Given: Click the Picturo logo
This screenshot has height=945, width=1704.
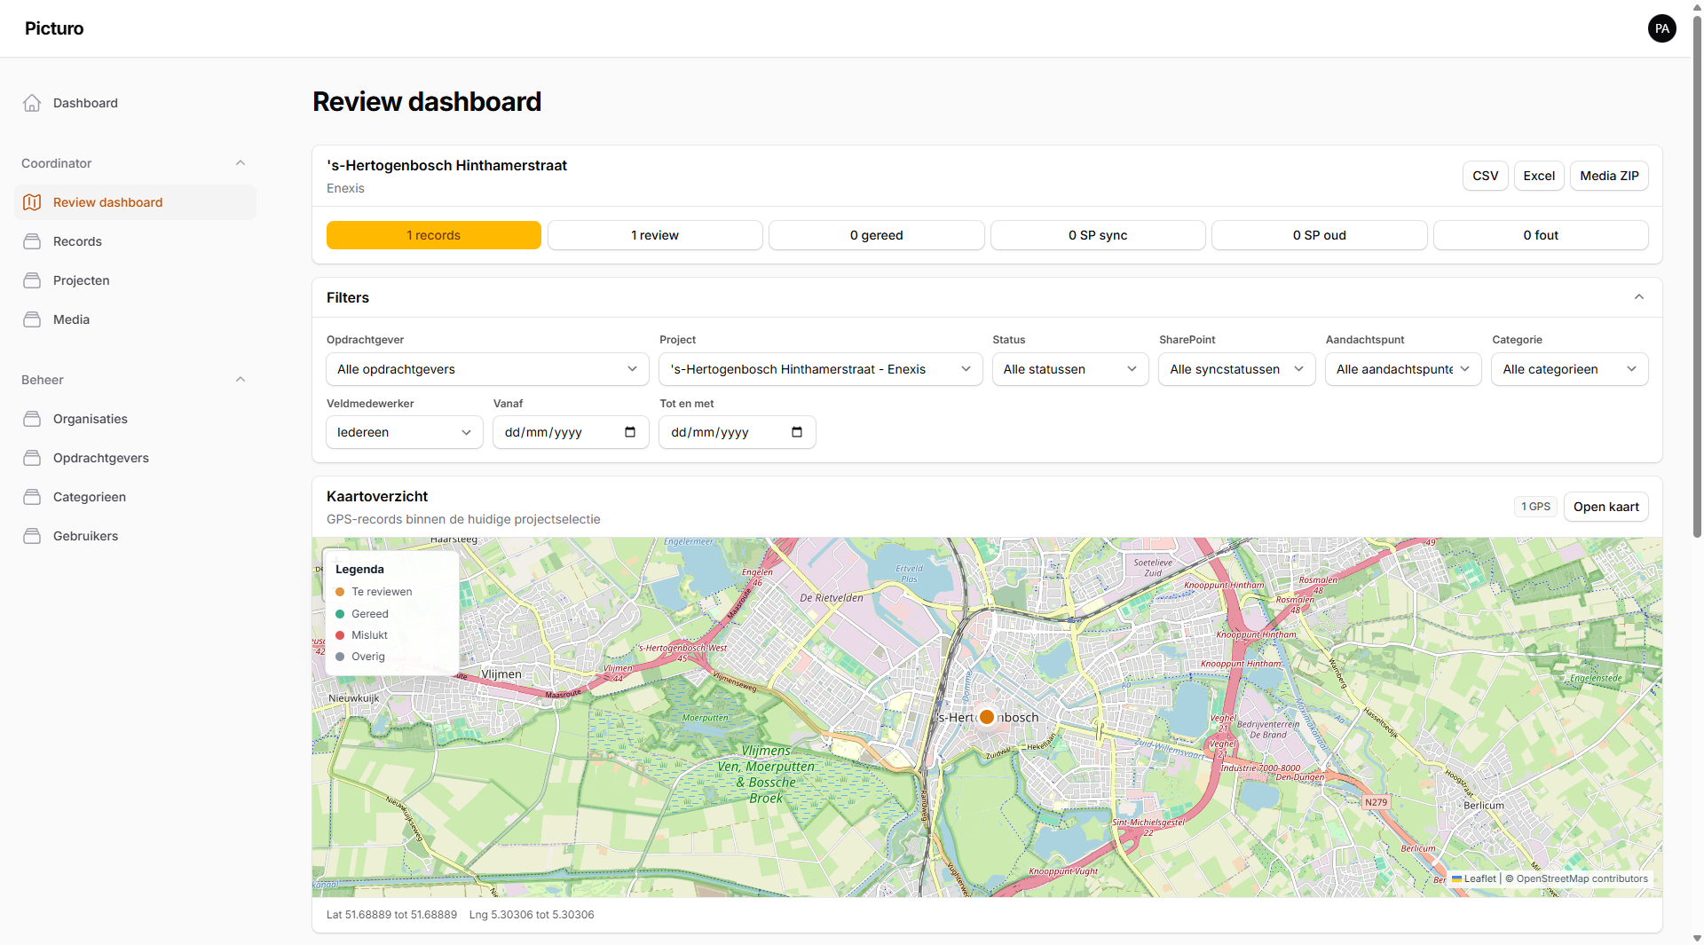Looking at the screenshot, I should point(54,28).
